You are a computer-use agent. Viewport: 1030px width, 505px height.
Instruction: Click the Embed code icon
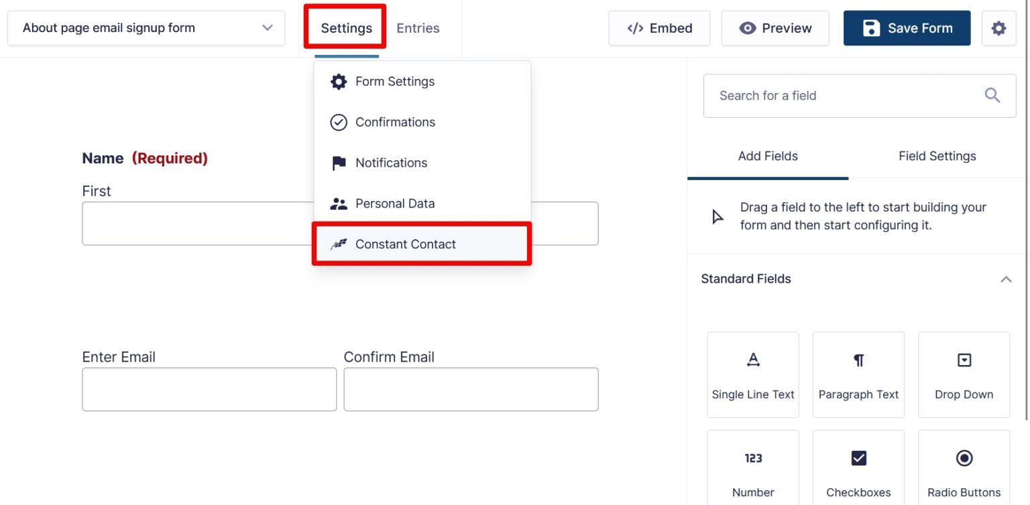634,27
